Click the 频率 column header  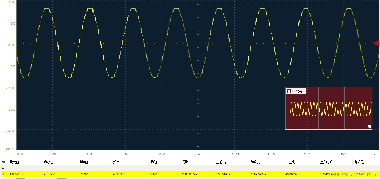[116, 162]
